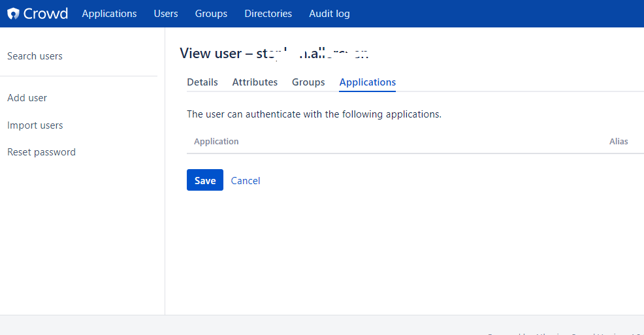Select the Applications tab under View user
This screenshot has width=644, height=335.
pyautogui.click(x=368, y=82)
